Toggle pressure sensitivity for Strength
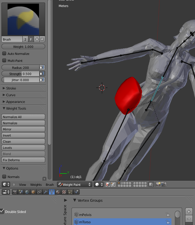The height and width of the screenshot is (225, 195). point(42,74)
